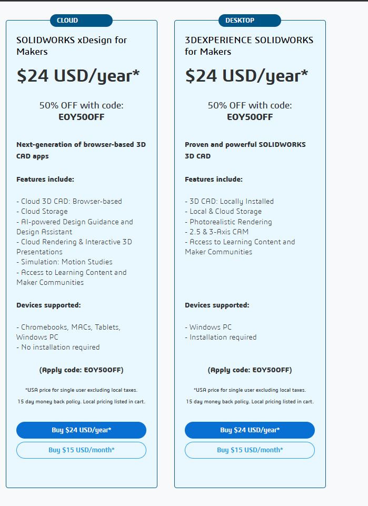Click the bold EOY50OFF code under the Cloud price
This screenshot has width=368, height=506.
click(82, 117)
